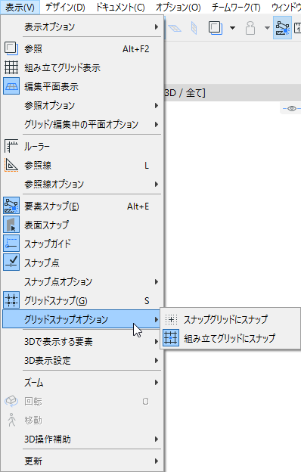Open the デザイン(D) menu

tap(65, 8)
